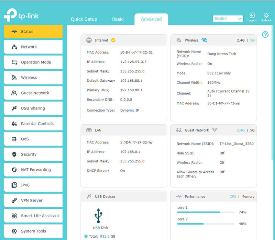Open help via question mark icon
Image resolution: width=275 pixels, height=240 pixels.
(265, 34)
